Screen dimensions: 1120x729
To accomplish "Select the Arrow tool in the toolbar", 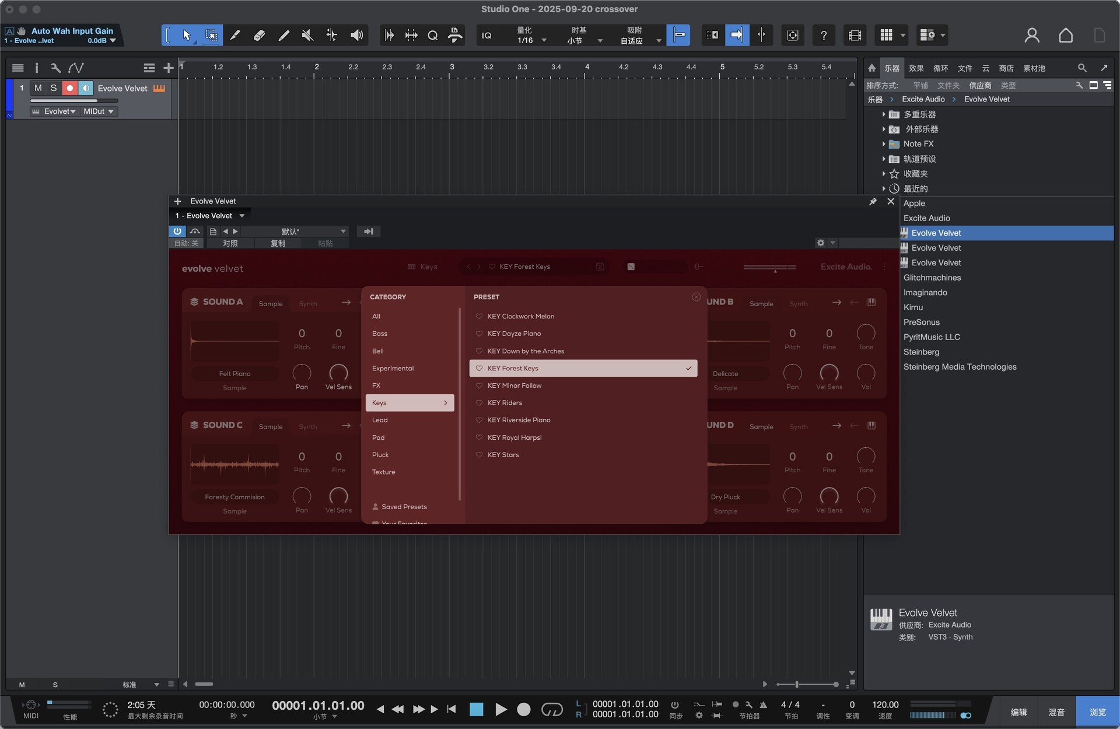I will [x=186, y=36].
